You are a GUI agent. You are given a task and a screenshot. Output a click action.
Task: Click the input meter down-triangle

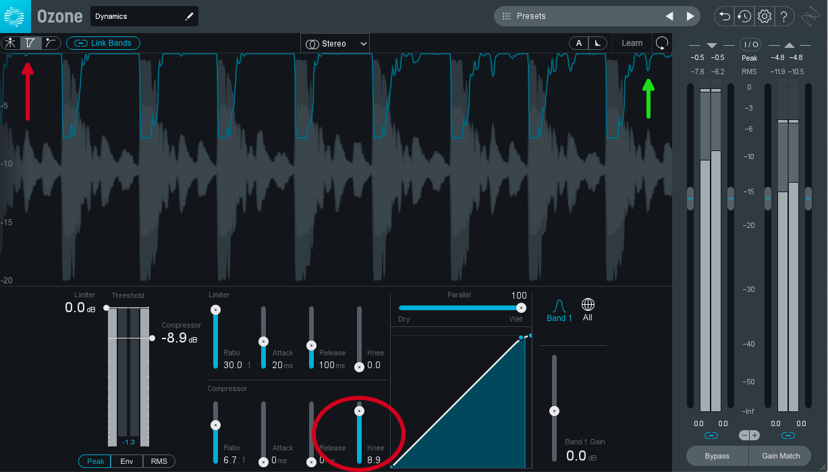point(711,45)
